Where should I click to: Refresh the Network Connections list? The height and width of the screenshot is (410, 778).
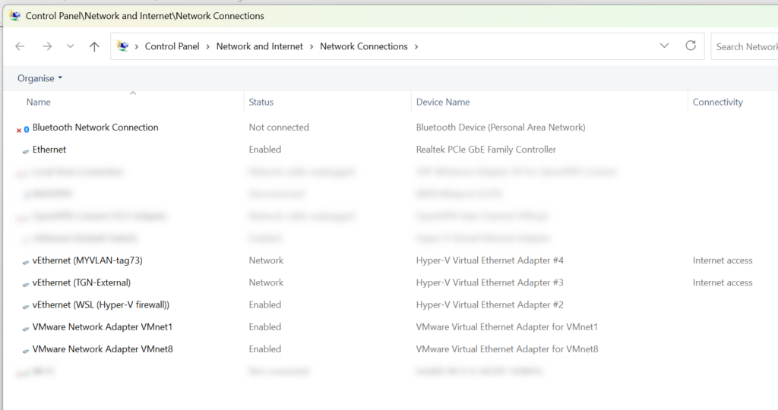click(691, 46)
